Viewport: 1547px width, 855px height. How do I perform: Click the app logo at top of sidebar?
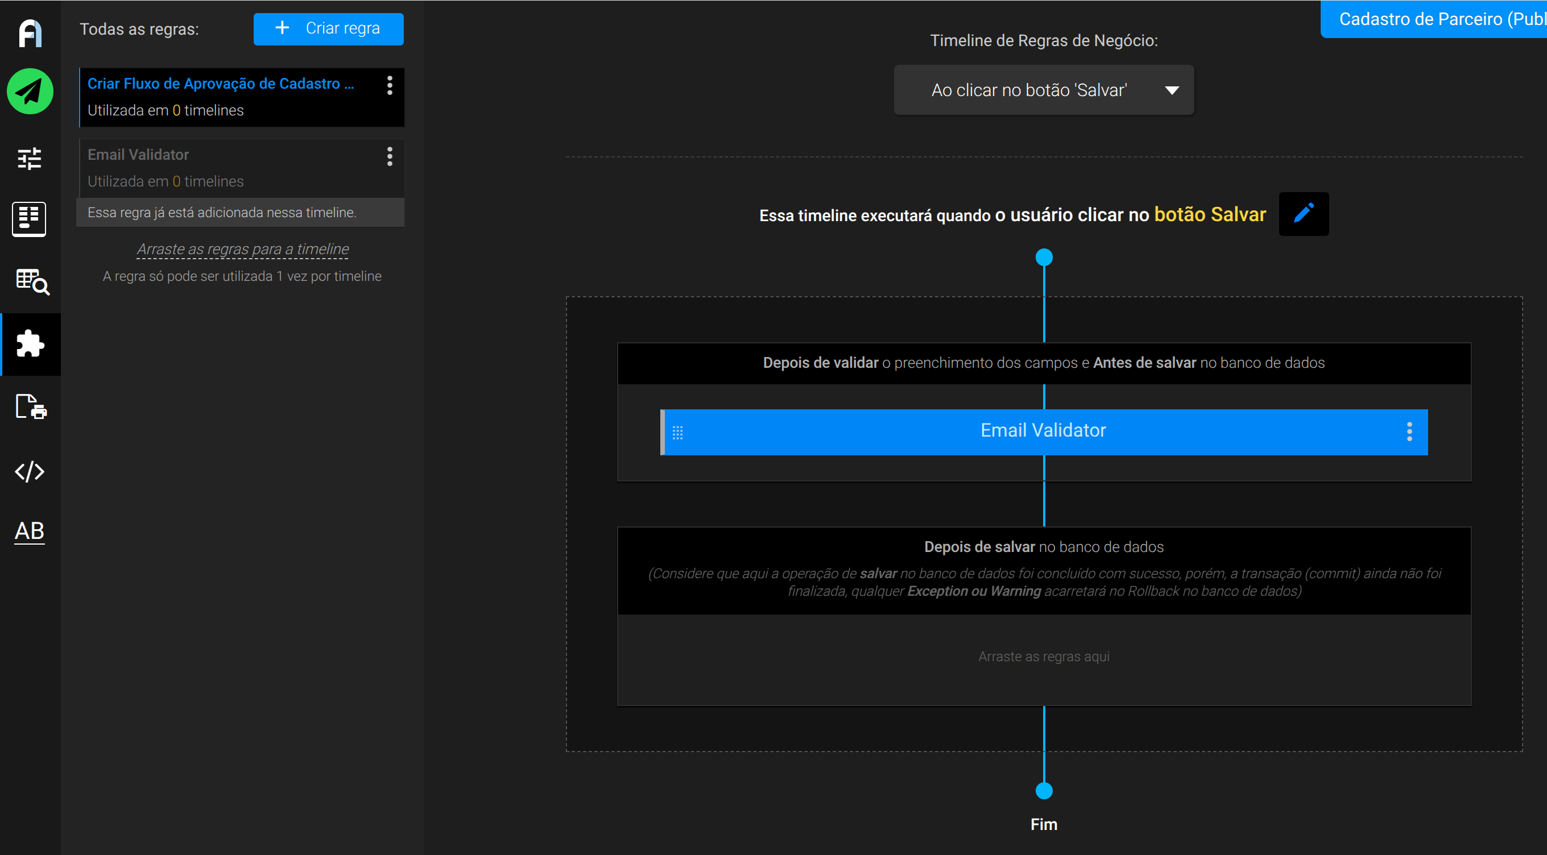coord(30,33)
